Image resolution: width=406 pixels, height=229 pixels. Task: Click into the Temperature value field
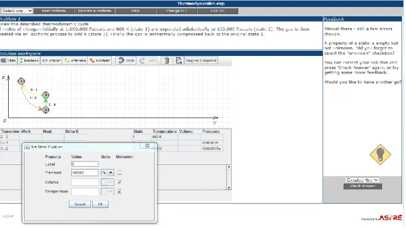(x=85, y=192)
